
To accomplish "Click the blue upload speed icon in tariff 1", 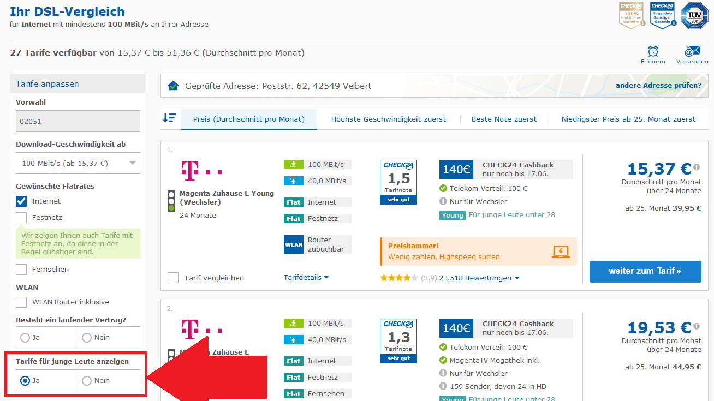I will (x=294, y=181).
